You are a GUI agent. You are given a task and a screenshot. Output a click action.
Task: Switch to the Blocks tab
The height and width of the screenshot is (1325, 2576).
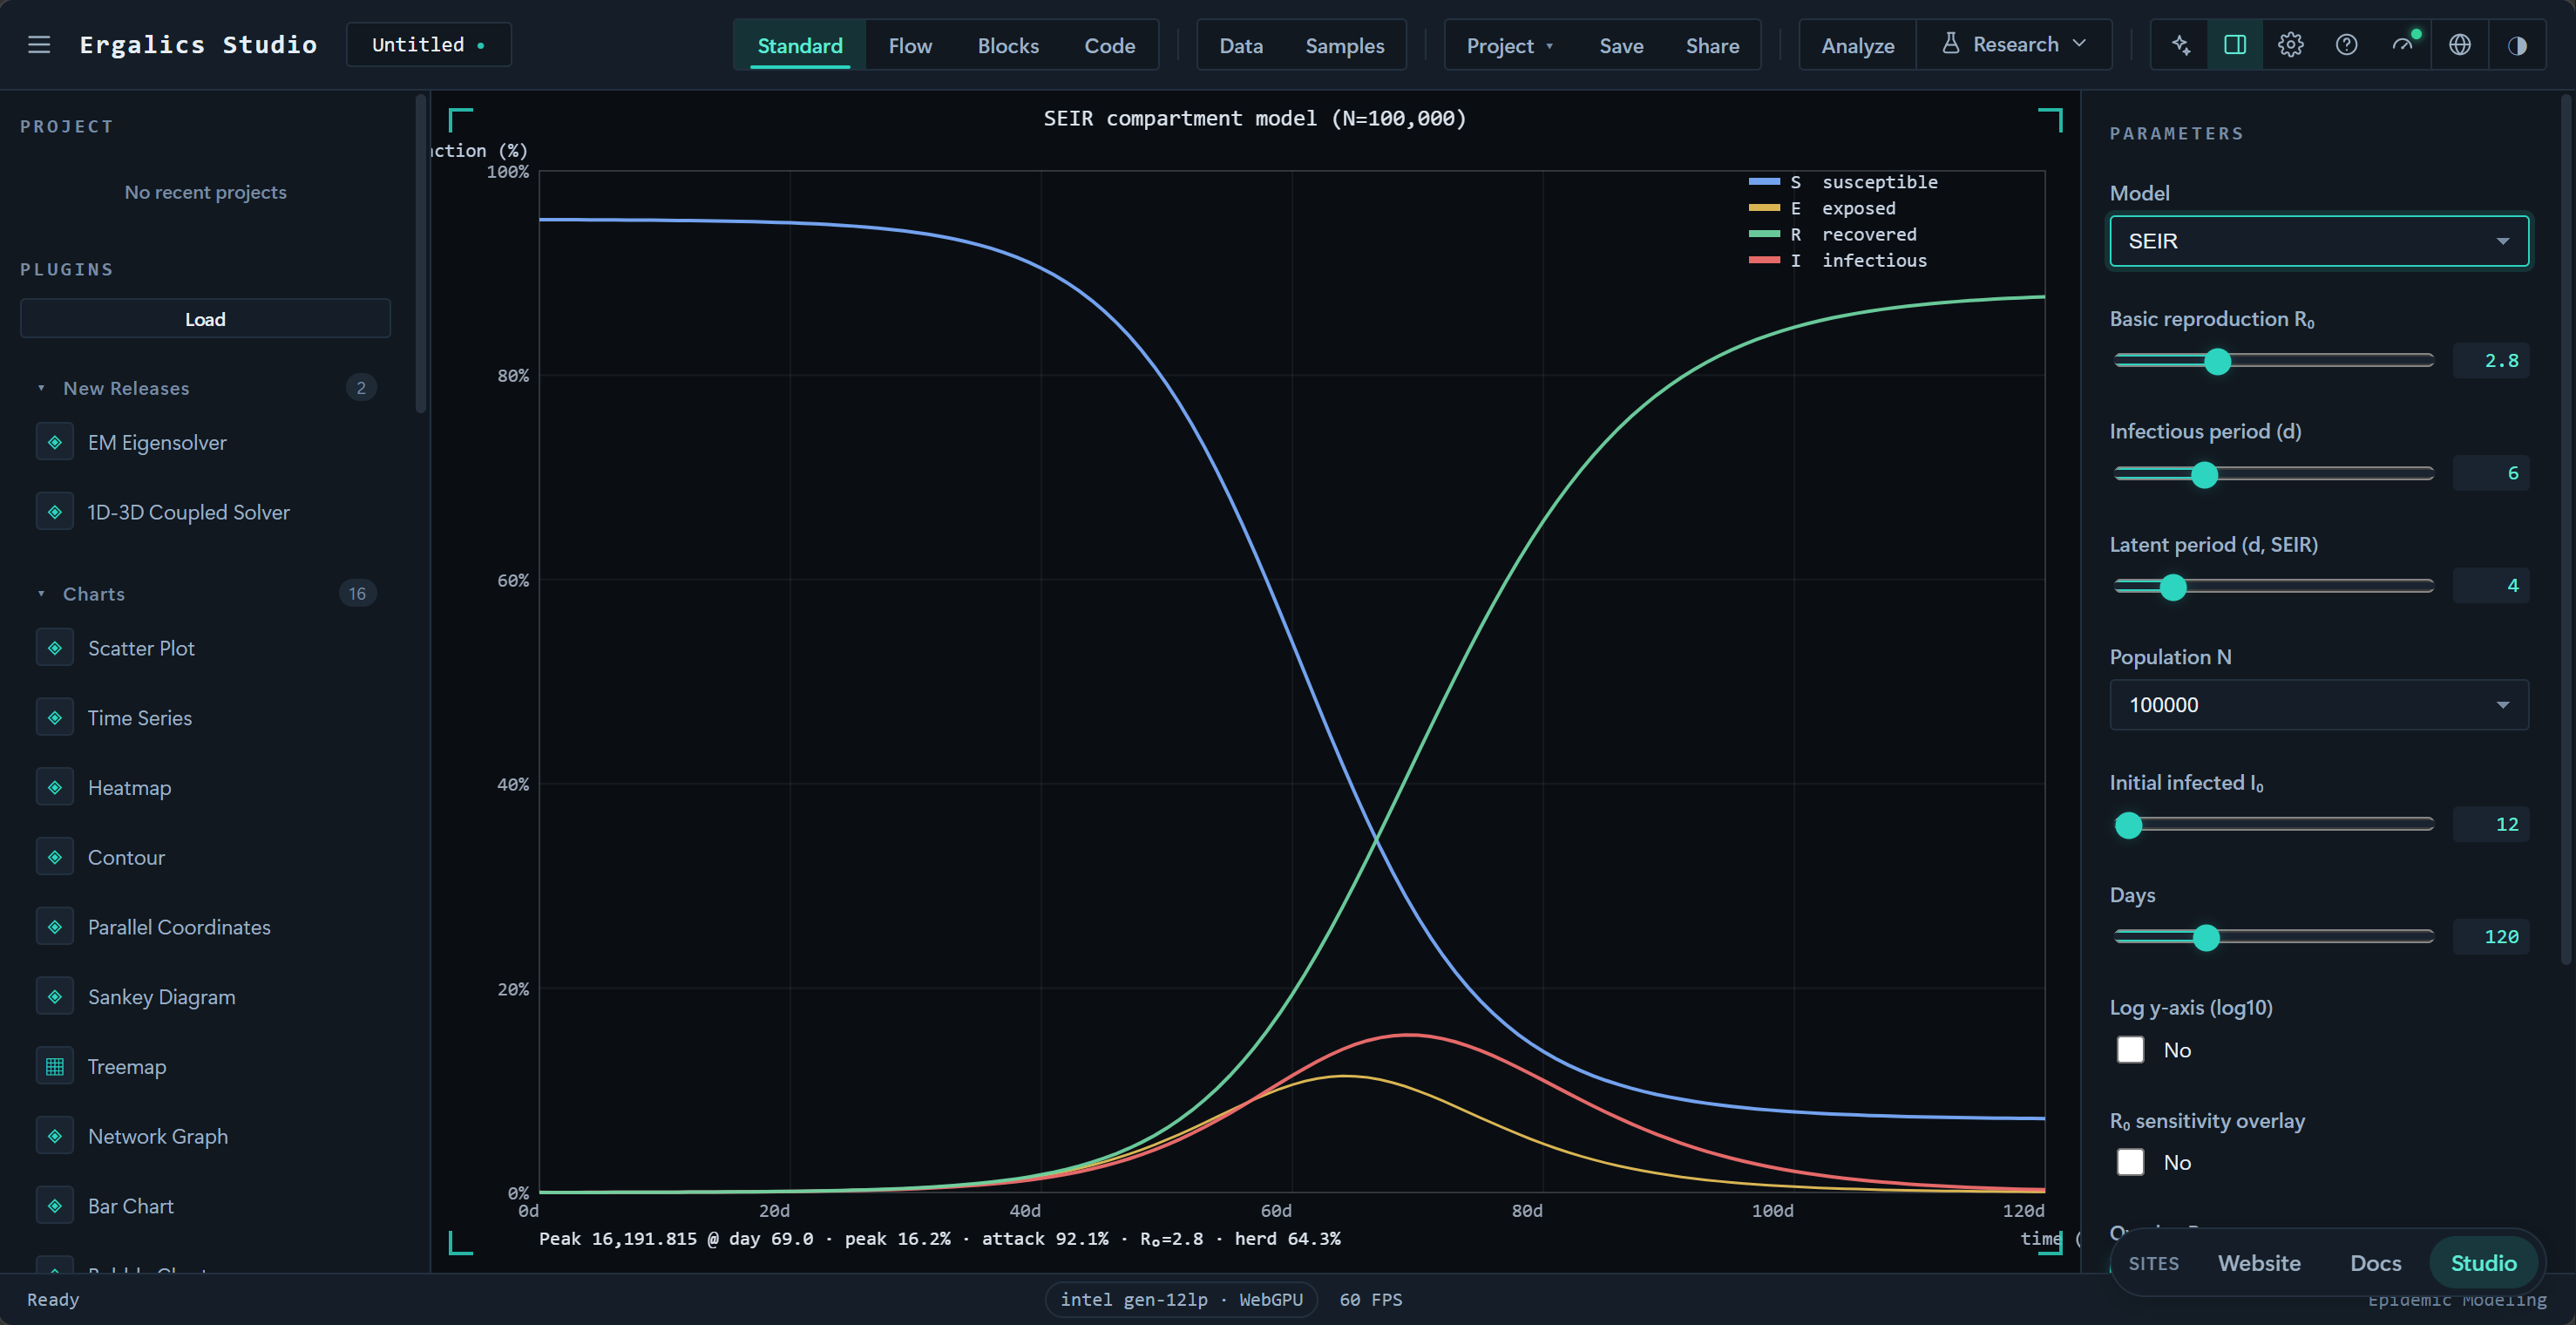coord(1008,45)
